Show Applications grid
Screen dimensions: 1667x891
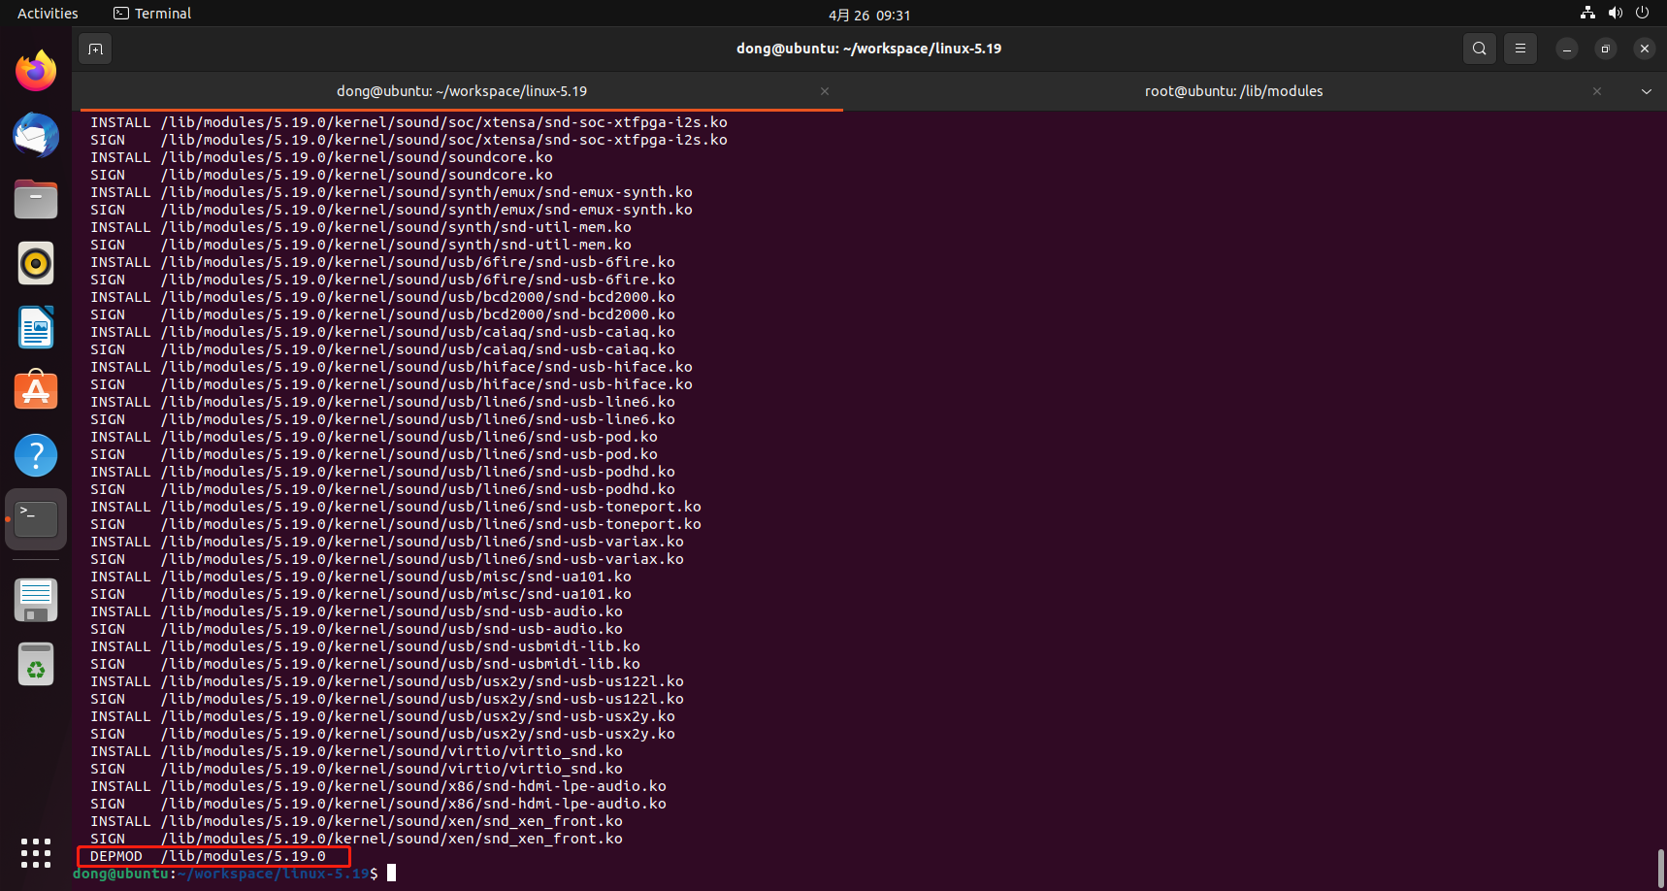point(36,853)
